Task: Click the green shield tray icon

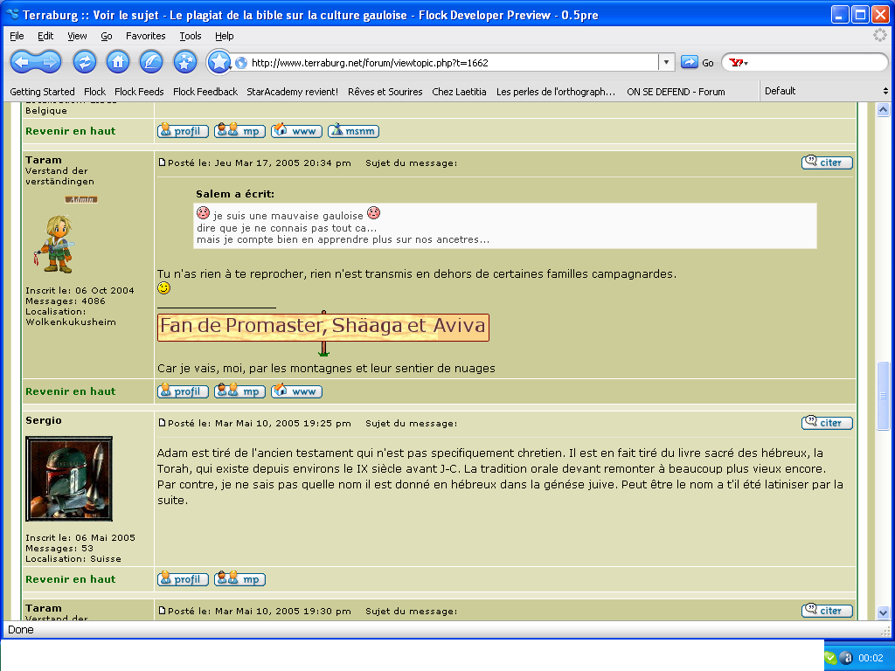Action: (x=831, y=658)
